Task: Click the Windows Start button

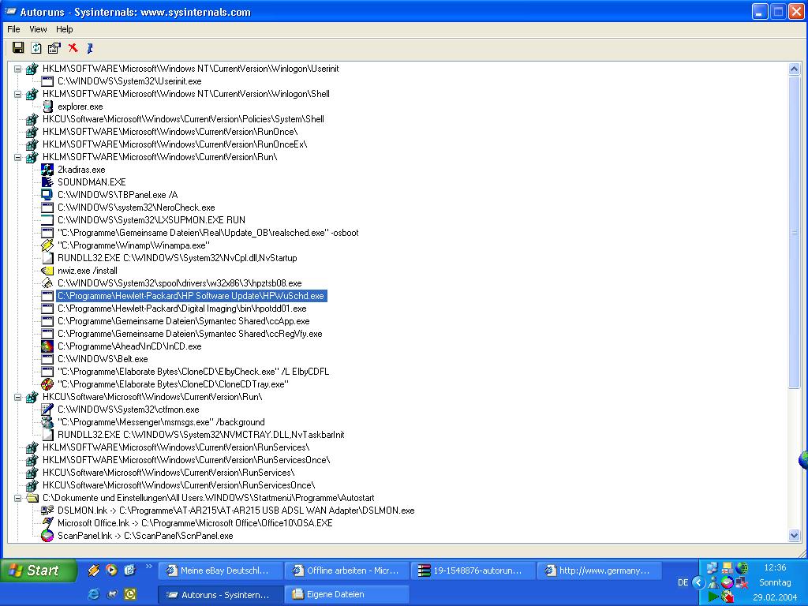Action: point(38,570)
